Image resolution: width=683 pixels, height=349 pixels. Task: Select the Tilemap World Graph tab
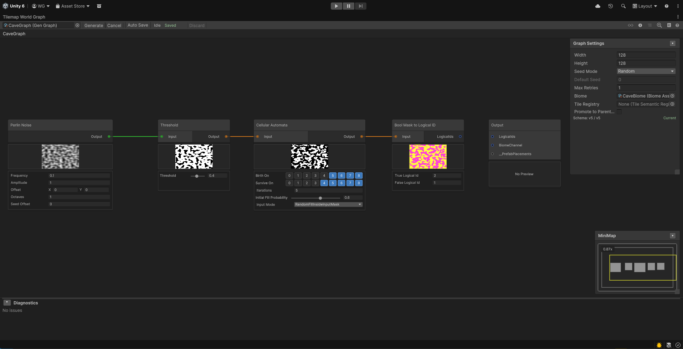(x=24, y=17)
